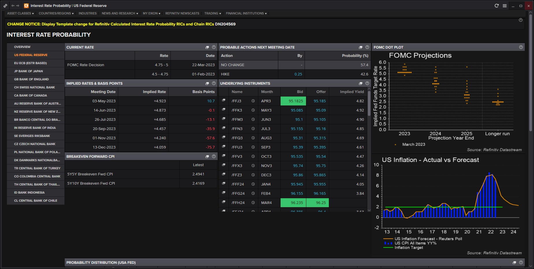
Task: Pop out the Breakeven Forward CPI panel
Action: tap(207, 157)
